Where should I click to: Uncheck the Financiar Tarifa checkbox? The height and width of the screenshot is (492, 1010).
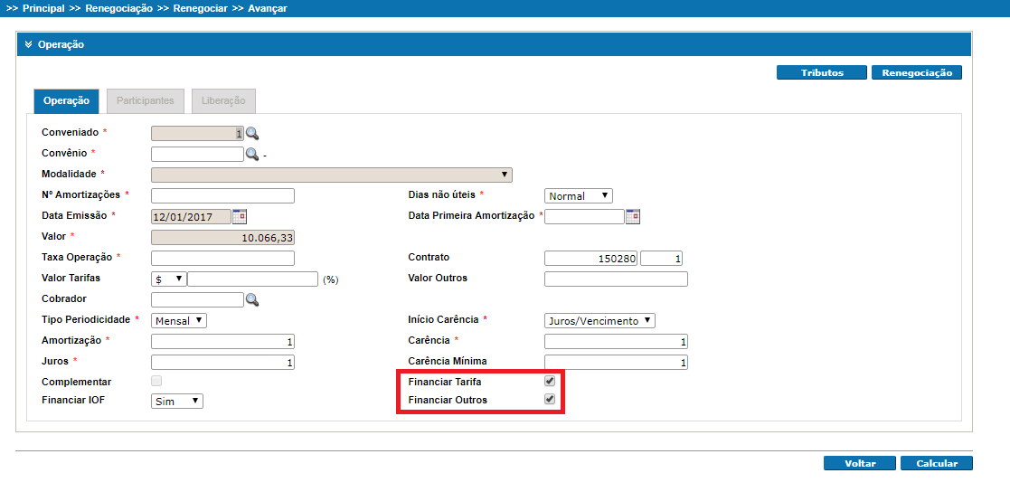549,382
